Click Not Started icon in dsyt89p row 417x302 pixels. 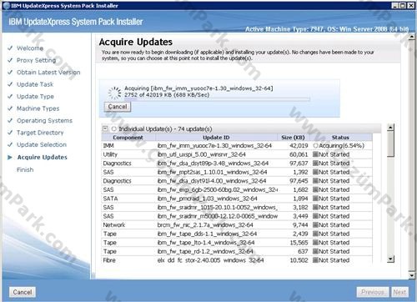click(x=315, y=164)
